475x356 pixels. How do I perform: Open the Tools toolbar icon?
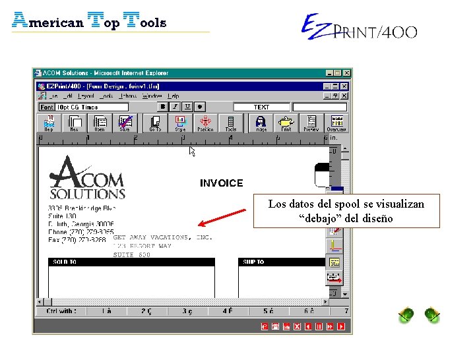[230, 123]
